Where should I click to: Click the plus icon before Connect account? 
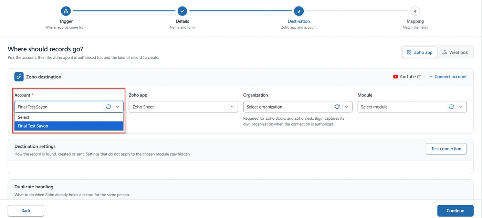coord(431,77)
